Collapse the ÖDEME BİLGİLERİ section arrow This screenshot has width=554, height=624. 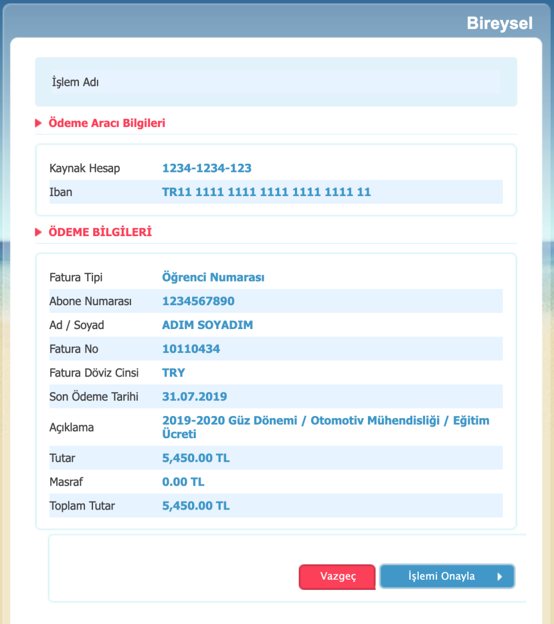(x=38, y=232)
